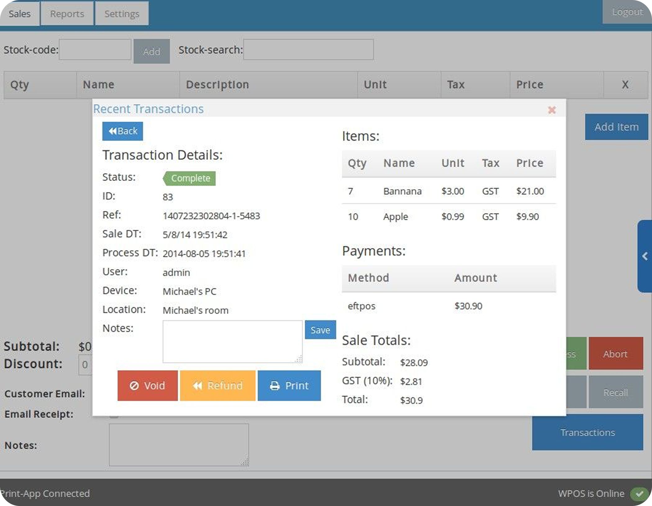Close the Recent Transactions dialog
The width and height of the screenshot is (652, 506).
point(552,110)
